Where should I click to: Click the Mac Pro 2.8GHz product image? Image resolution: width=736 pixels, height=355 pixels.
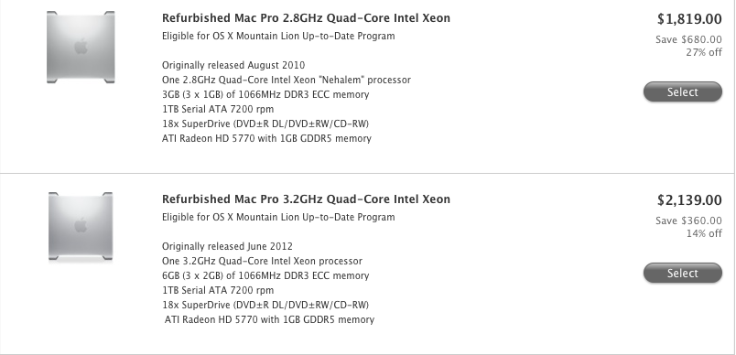(x=81, y=48)
